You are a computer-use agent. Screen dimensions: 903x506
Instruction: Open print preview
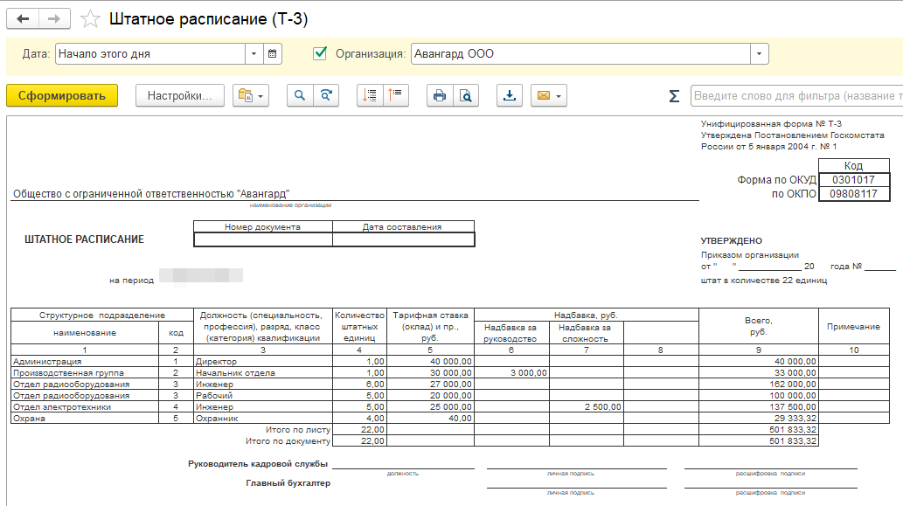(x=466, y=96)
